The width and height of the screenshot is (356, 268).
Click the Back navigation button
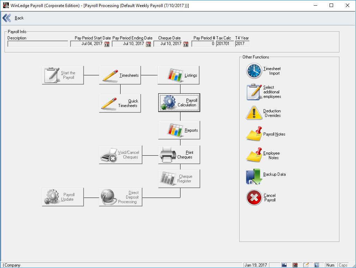pos(12,18)
